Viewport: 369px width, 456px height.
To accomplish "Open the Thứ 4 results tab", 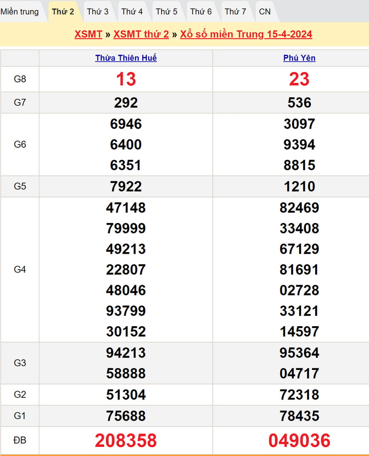I will [x=132, y=12].
